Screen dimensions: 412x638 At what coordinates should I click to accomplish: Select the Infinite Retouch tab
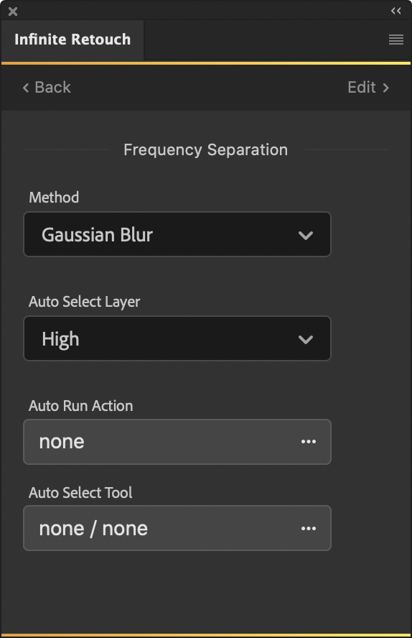pyautogui.click(x=72, y=40)
